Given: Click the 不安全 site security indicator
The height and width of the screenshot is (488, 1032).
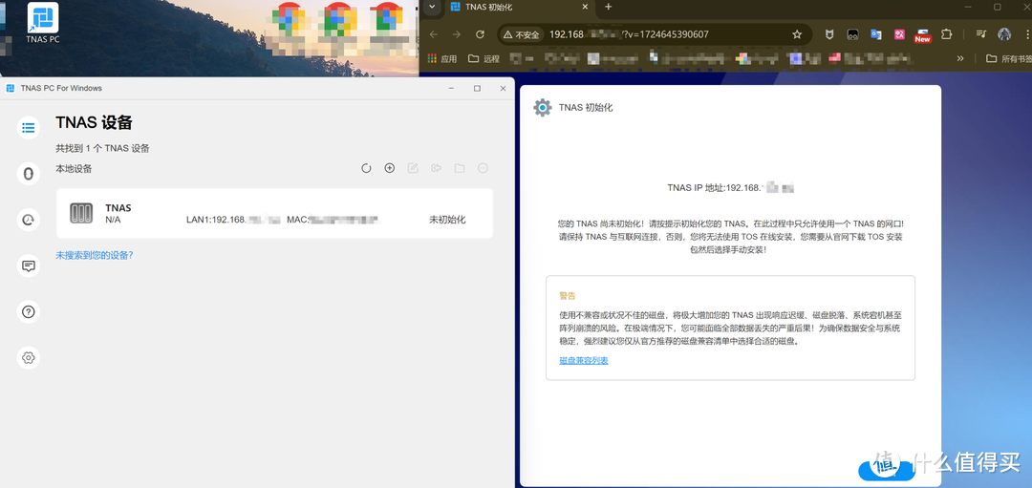Looking at the screenshot, I should (521, 34).
